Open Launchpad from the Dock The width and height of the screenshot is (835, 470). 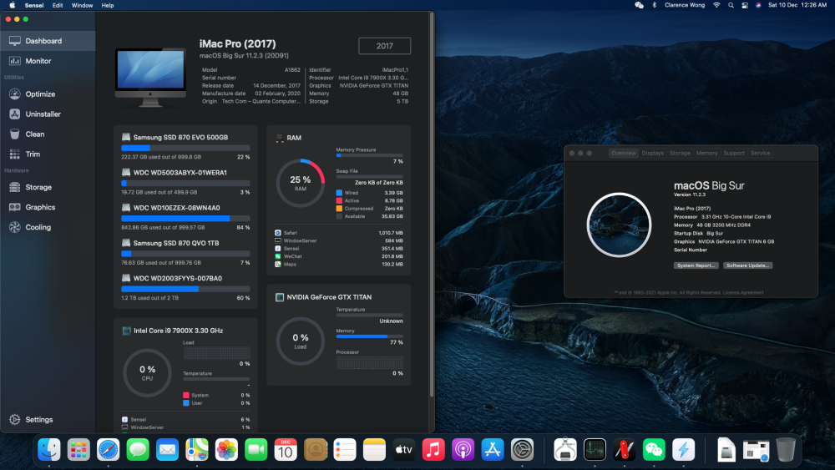click(78, 450)
